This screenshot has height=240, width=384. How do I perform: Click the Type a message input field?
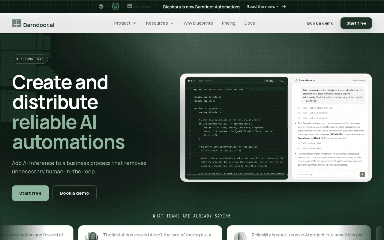tap(327, 174)
